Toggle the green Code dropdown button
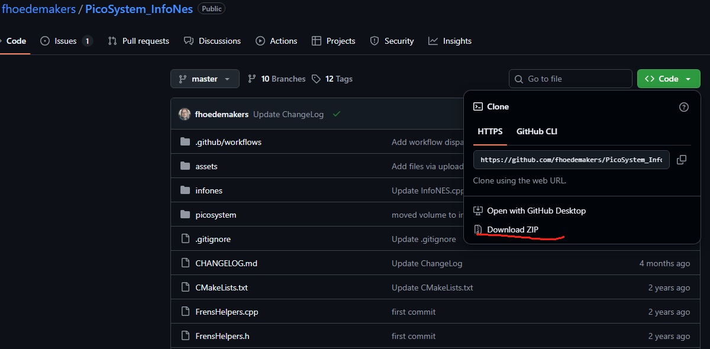The image size is (710, 349). click(x=669, y=79)
